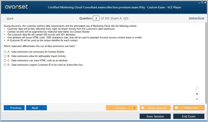Go to the Next question
The width and height of the screenshot is (208, 122).
click(x=36, y=108)
